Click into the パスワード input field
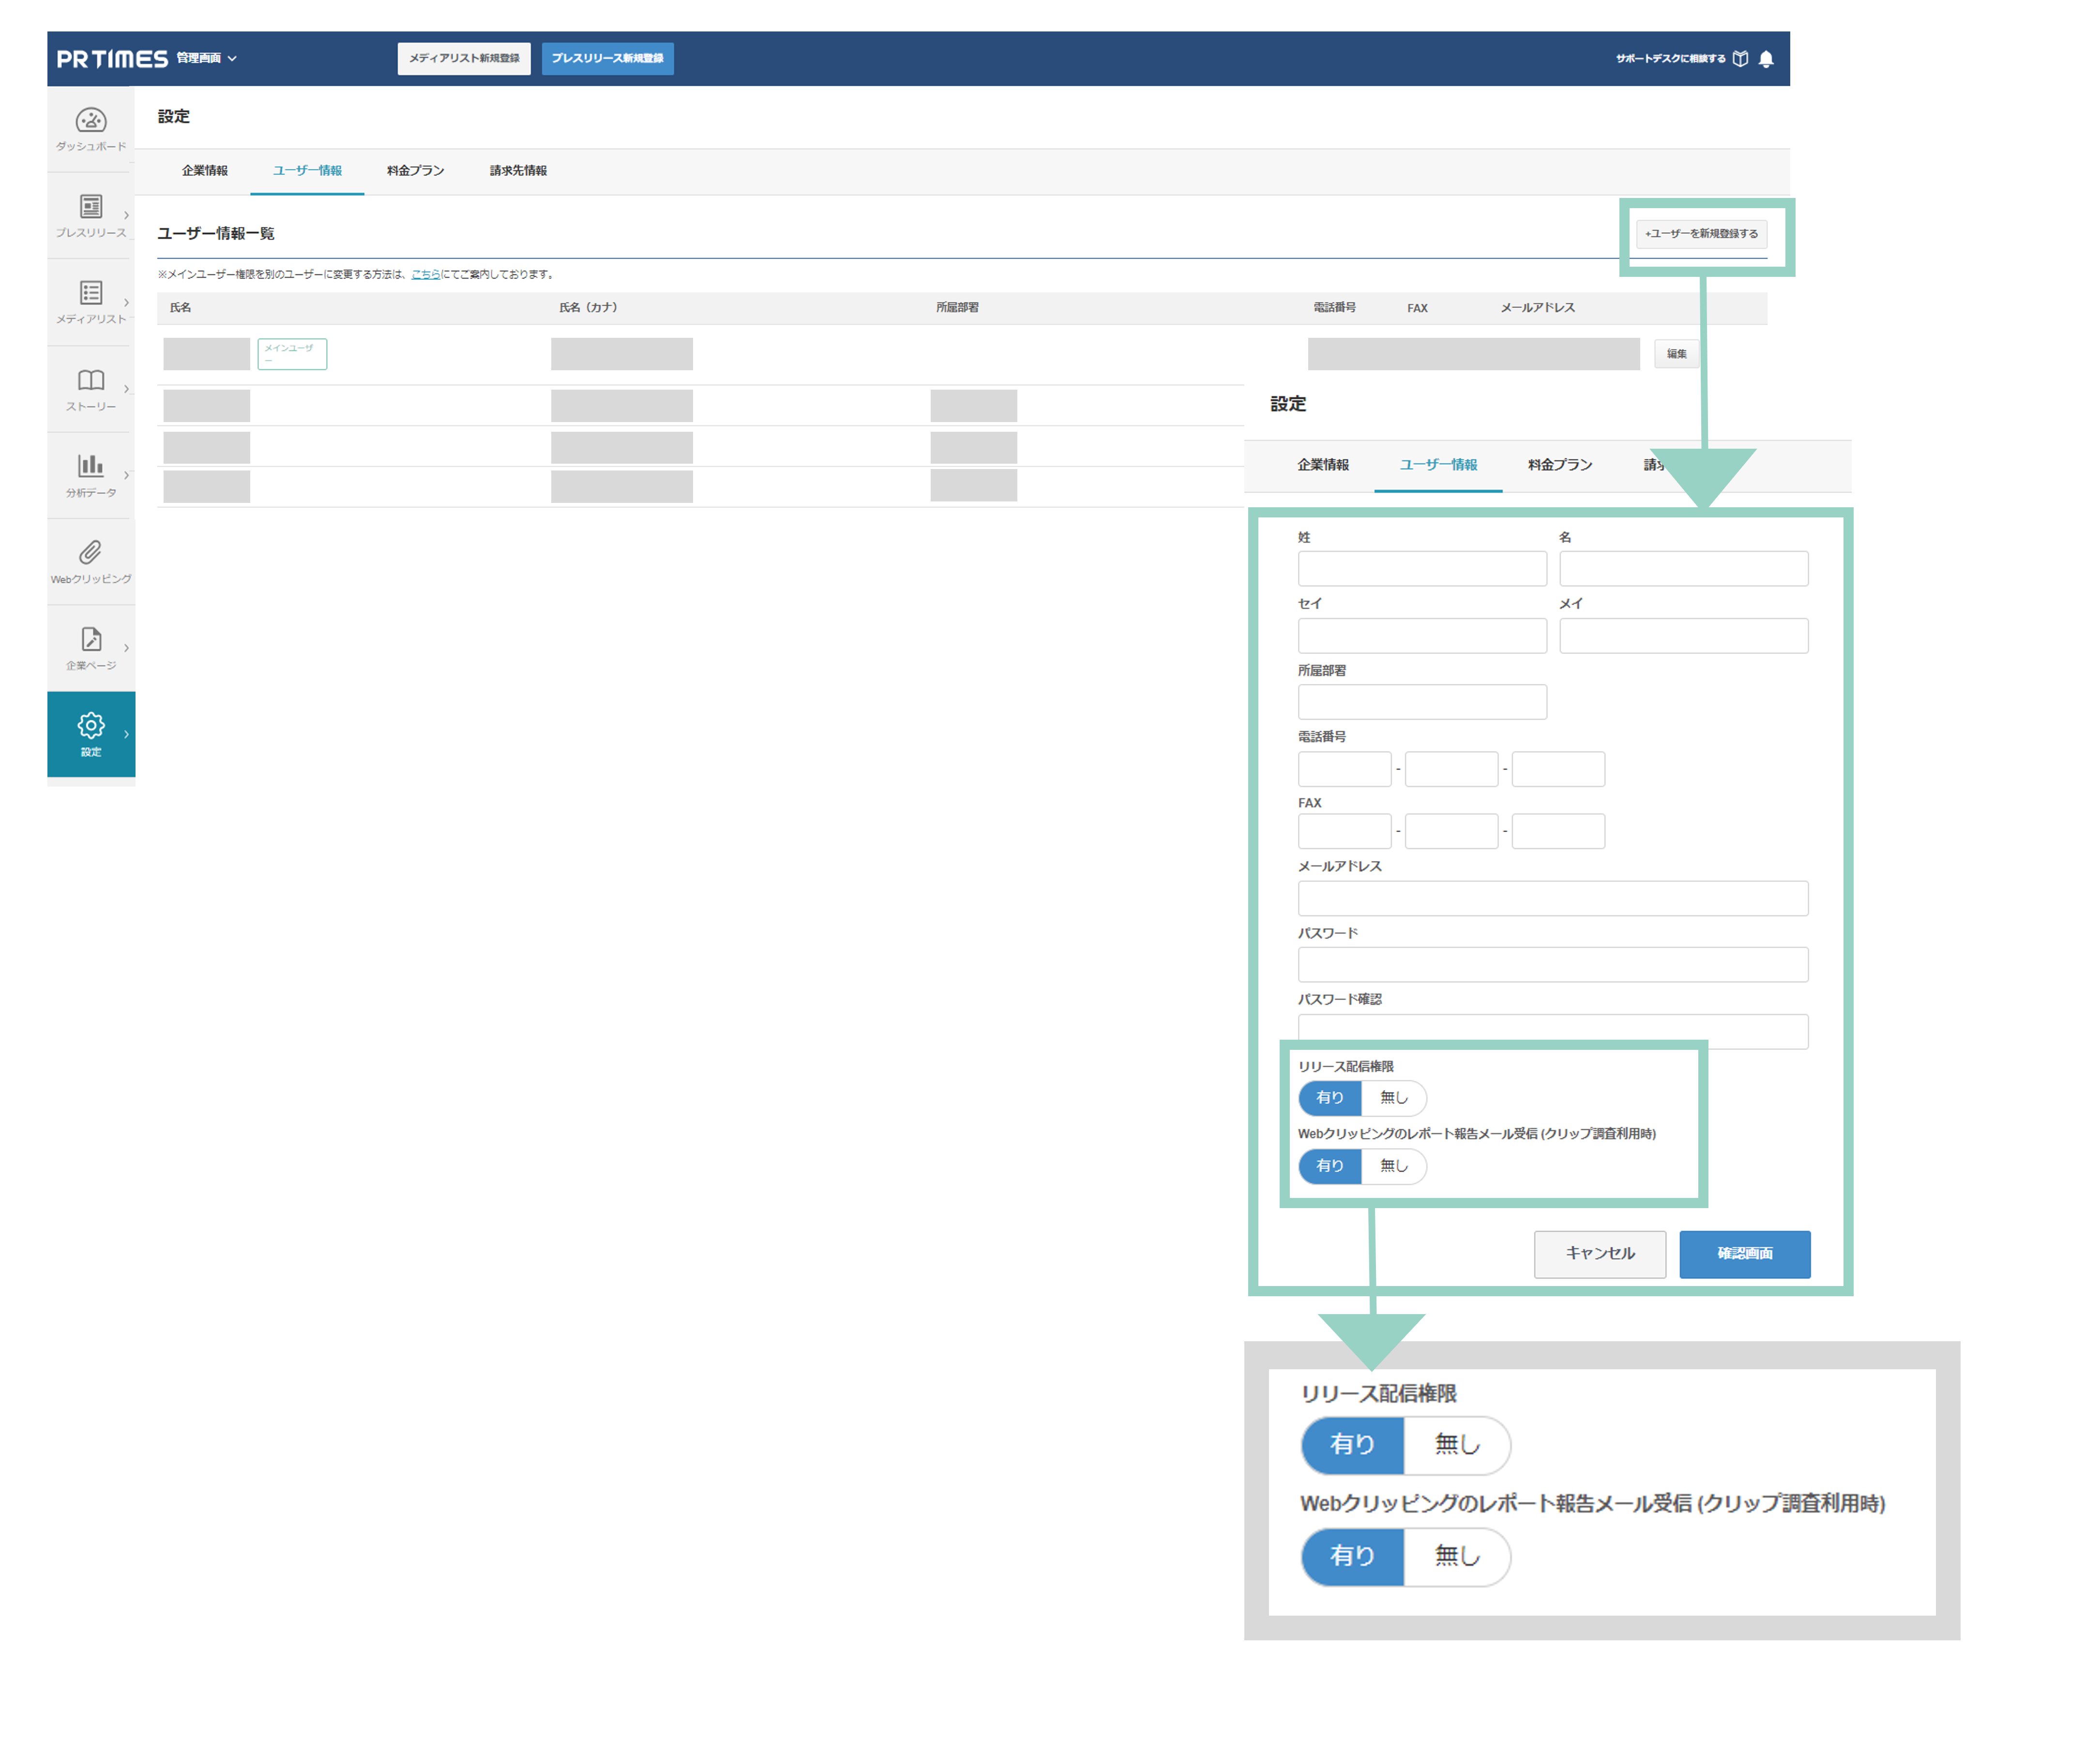 click(1554, 965)
